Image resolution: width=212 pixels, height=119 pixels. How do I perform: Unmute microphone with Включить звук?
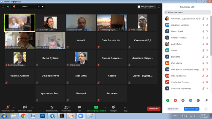pos(8,108)
